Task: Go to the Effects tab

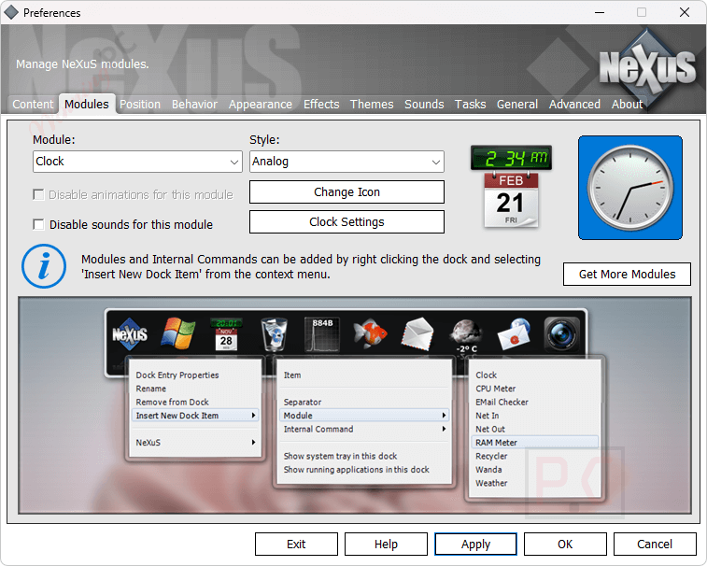Action: (321, 105)
